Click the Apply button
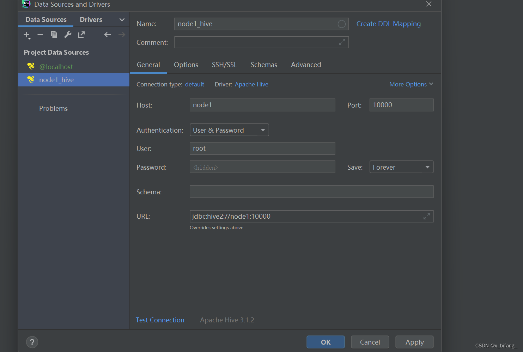Image resolution: width=523 pixels, height=352 pixels. tap(414, 342)
